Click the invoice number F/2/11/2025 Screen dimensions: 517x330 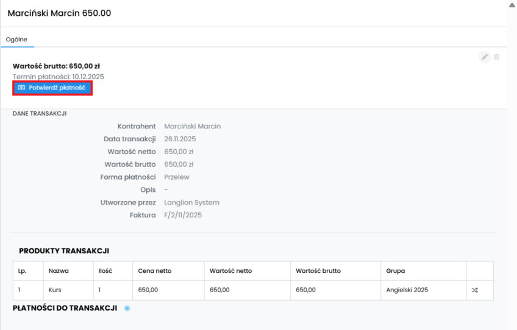(x=183, y=216)
